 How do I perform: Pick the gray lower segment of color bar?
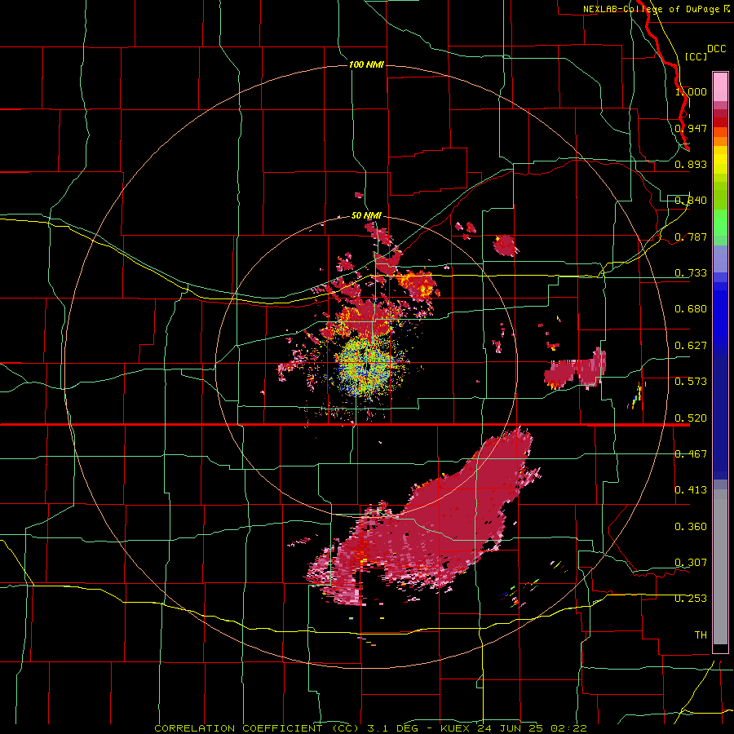tap(720, 567)
